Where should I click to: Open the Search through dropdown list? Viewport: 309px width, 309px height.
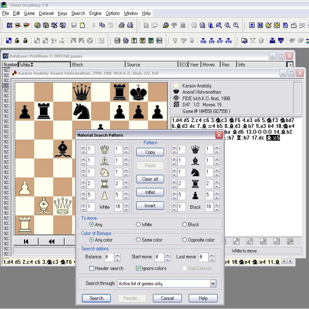pos(213,283)
